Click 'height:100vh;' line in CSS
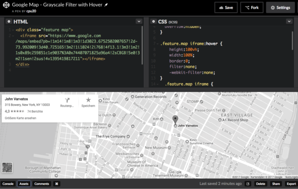298x189 pixels. coord(184,49)
